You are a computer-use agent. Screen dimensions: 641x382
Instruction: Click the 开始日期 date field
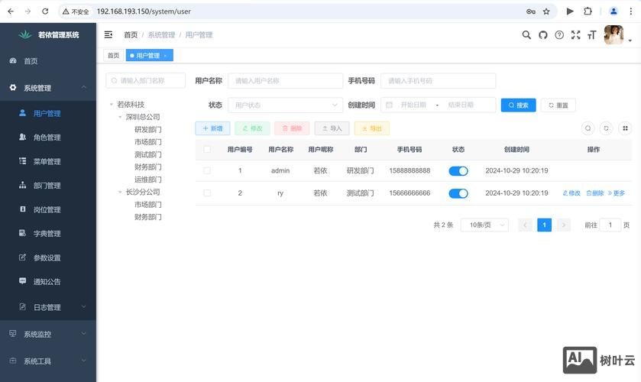413,105
